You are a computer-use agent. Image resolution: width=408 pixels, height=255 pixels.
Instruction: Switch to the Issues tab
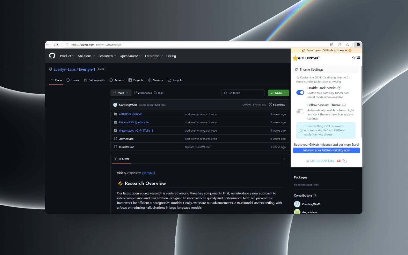click(x=73, y=80)
